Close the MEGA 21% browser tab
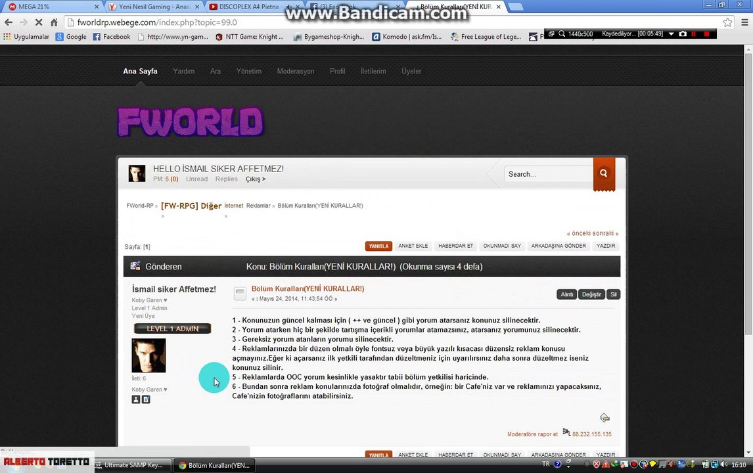Viewport: 753px width, 473px height. [97, 7]
